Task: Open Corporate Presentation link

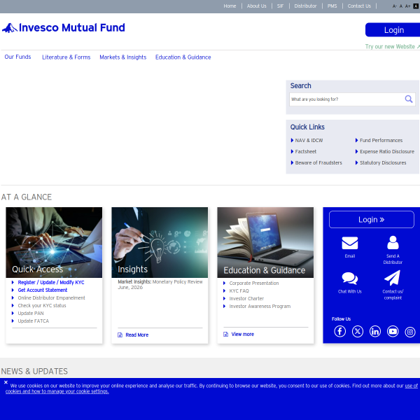Action: (x=254, y=283)
